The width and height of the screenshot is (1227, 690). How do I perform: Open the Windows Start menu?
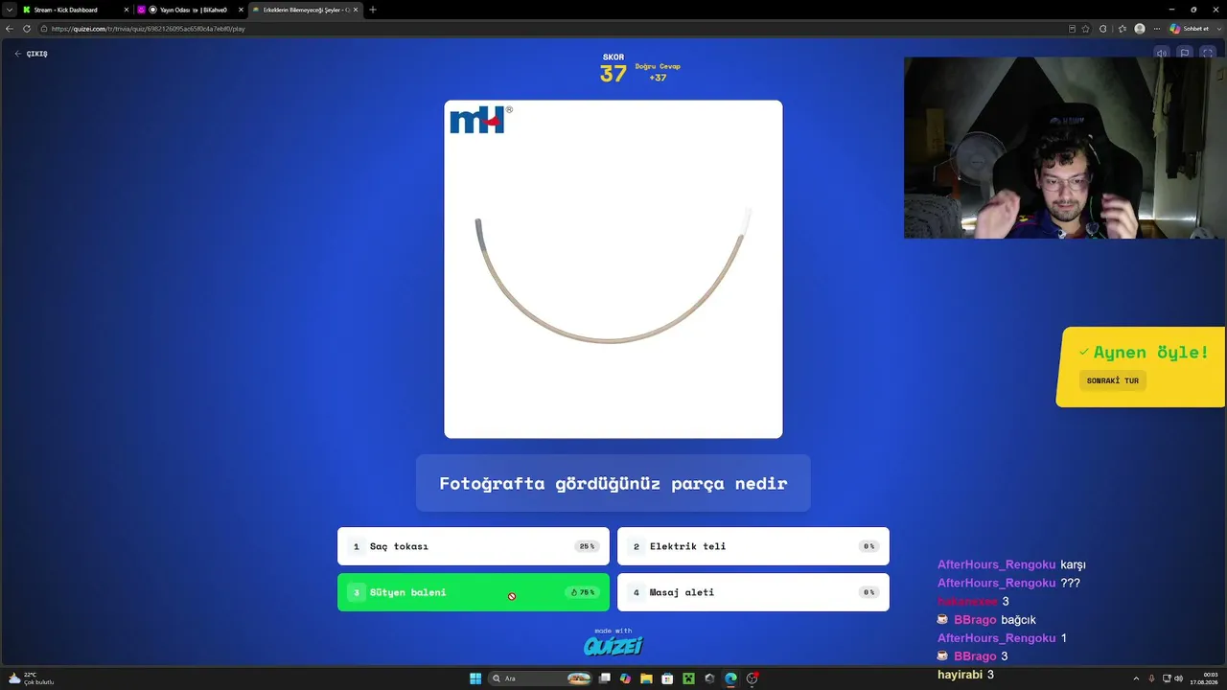point(475,678)
